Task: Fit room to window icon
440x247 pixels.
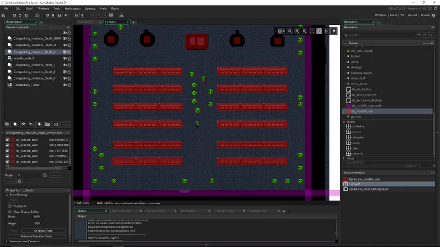Action: (x=312, y=31)
